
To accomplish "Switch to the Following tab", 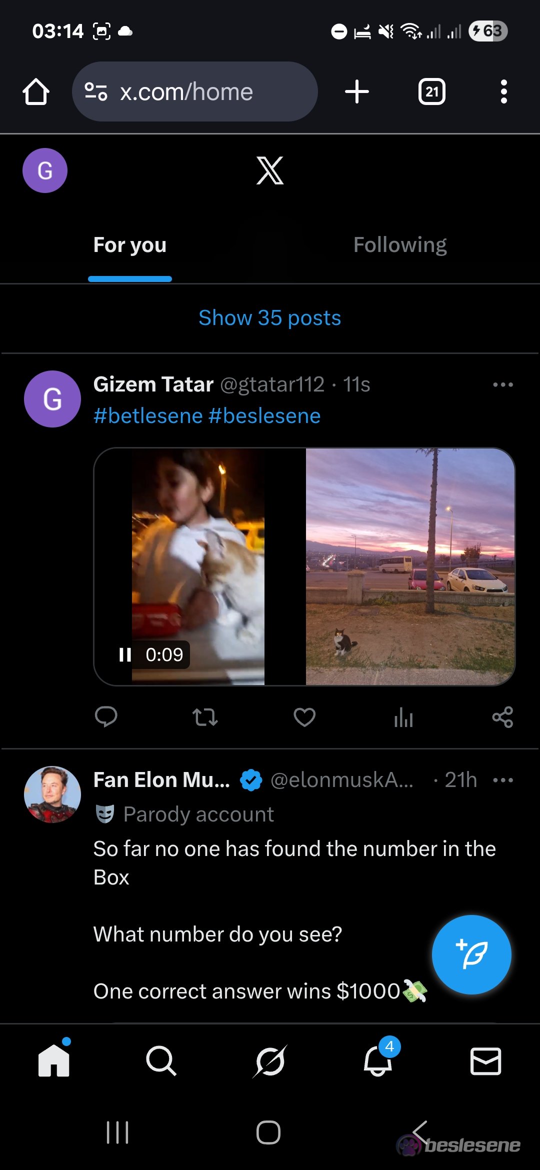I will click(x=400, y=245).
